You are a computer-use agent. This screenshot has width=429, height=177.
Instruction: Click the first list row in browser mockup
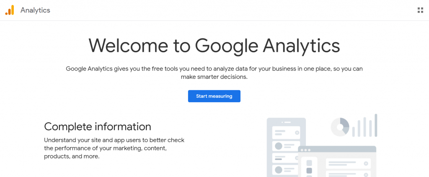[x=348, y=163]
